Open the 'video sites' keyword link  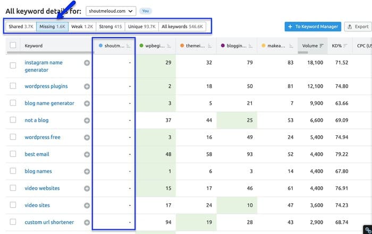click(38, 205)
